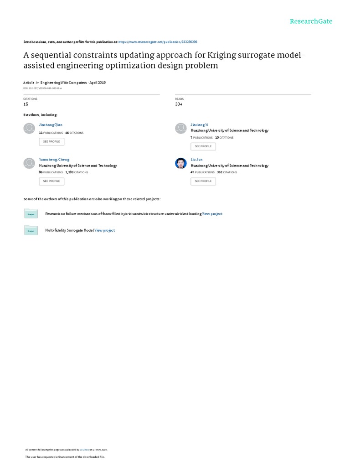Click the Yuansheng Cheng author name
Screen dimensions: 350x467
coord(54,160)
